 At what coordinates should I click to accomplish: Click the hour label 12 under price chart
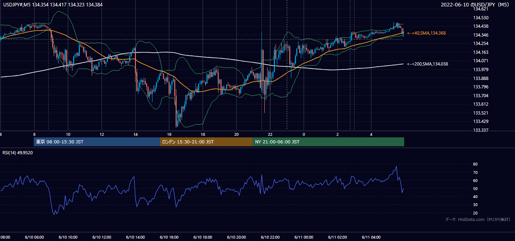[102, 134]
